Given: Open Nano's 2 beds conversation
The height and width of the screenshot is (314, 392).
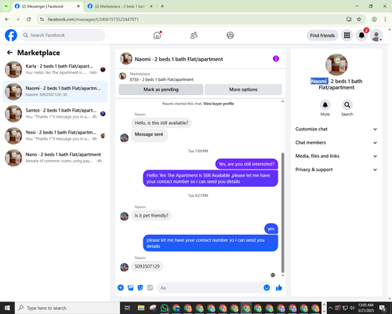Looking at the screenshot, I should 55,158.
